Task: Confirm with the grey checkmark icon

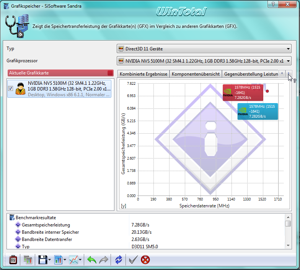Action: pyautogui.click(x=133, y=260)
